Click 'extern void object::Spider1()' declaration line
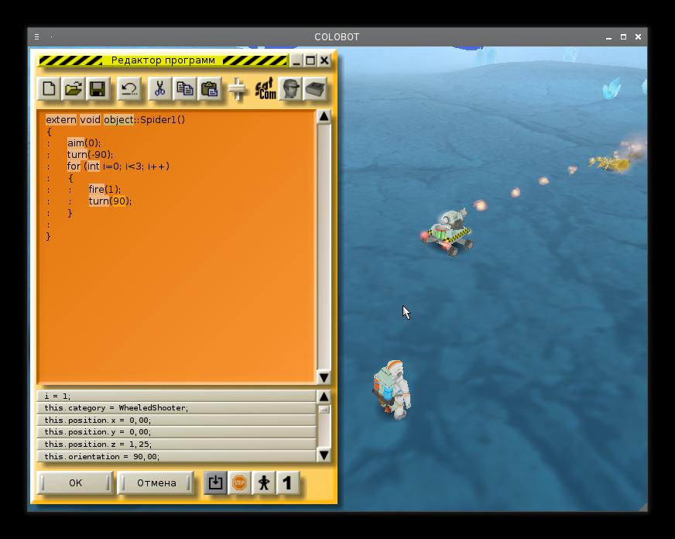This screenshot has width=675, height=539. pyautogui.click(x=115, y=120)
